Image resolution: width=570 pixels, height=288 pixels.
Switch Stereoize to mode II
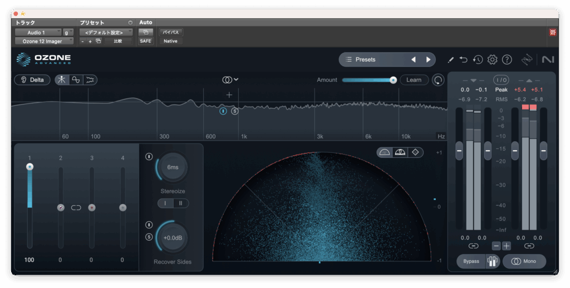180,203
